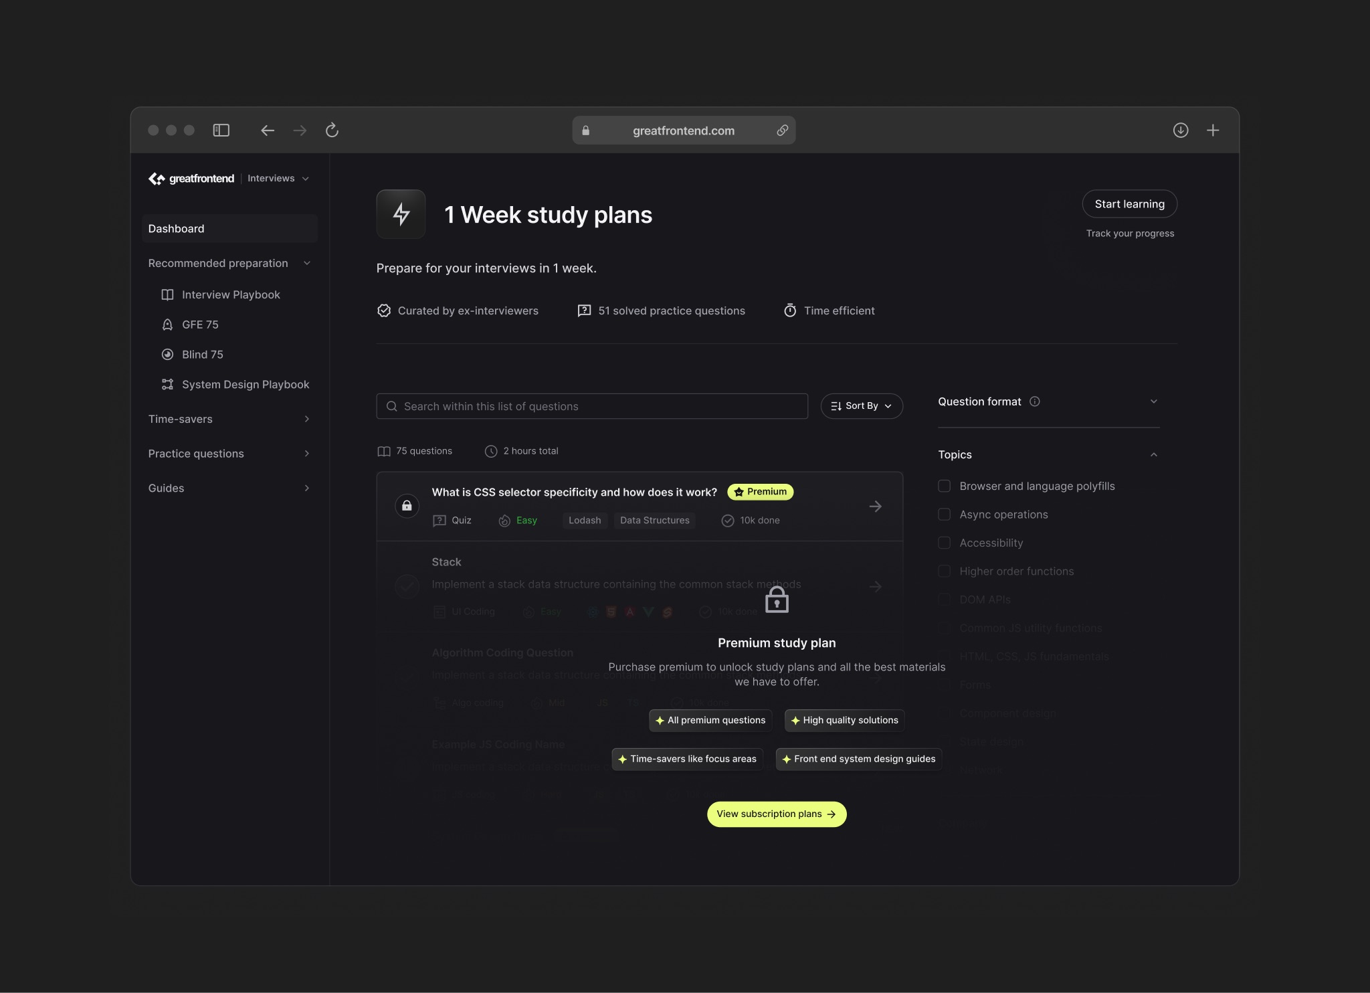
Task: Click the lock icon on CSS specificity question
Action: 407,506
